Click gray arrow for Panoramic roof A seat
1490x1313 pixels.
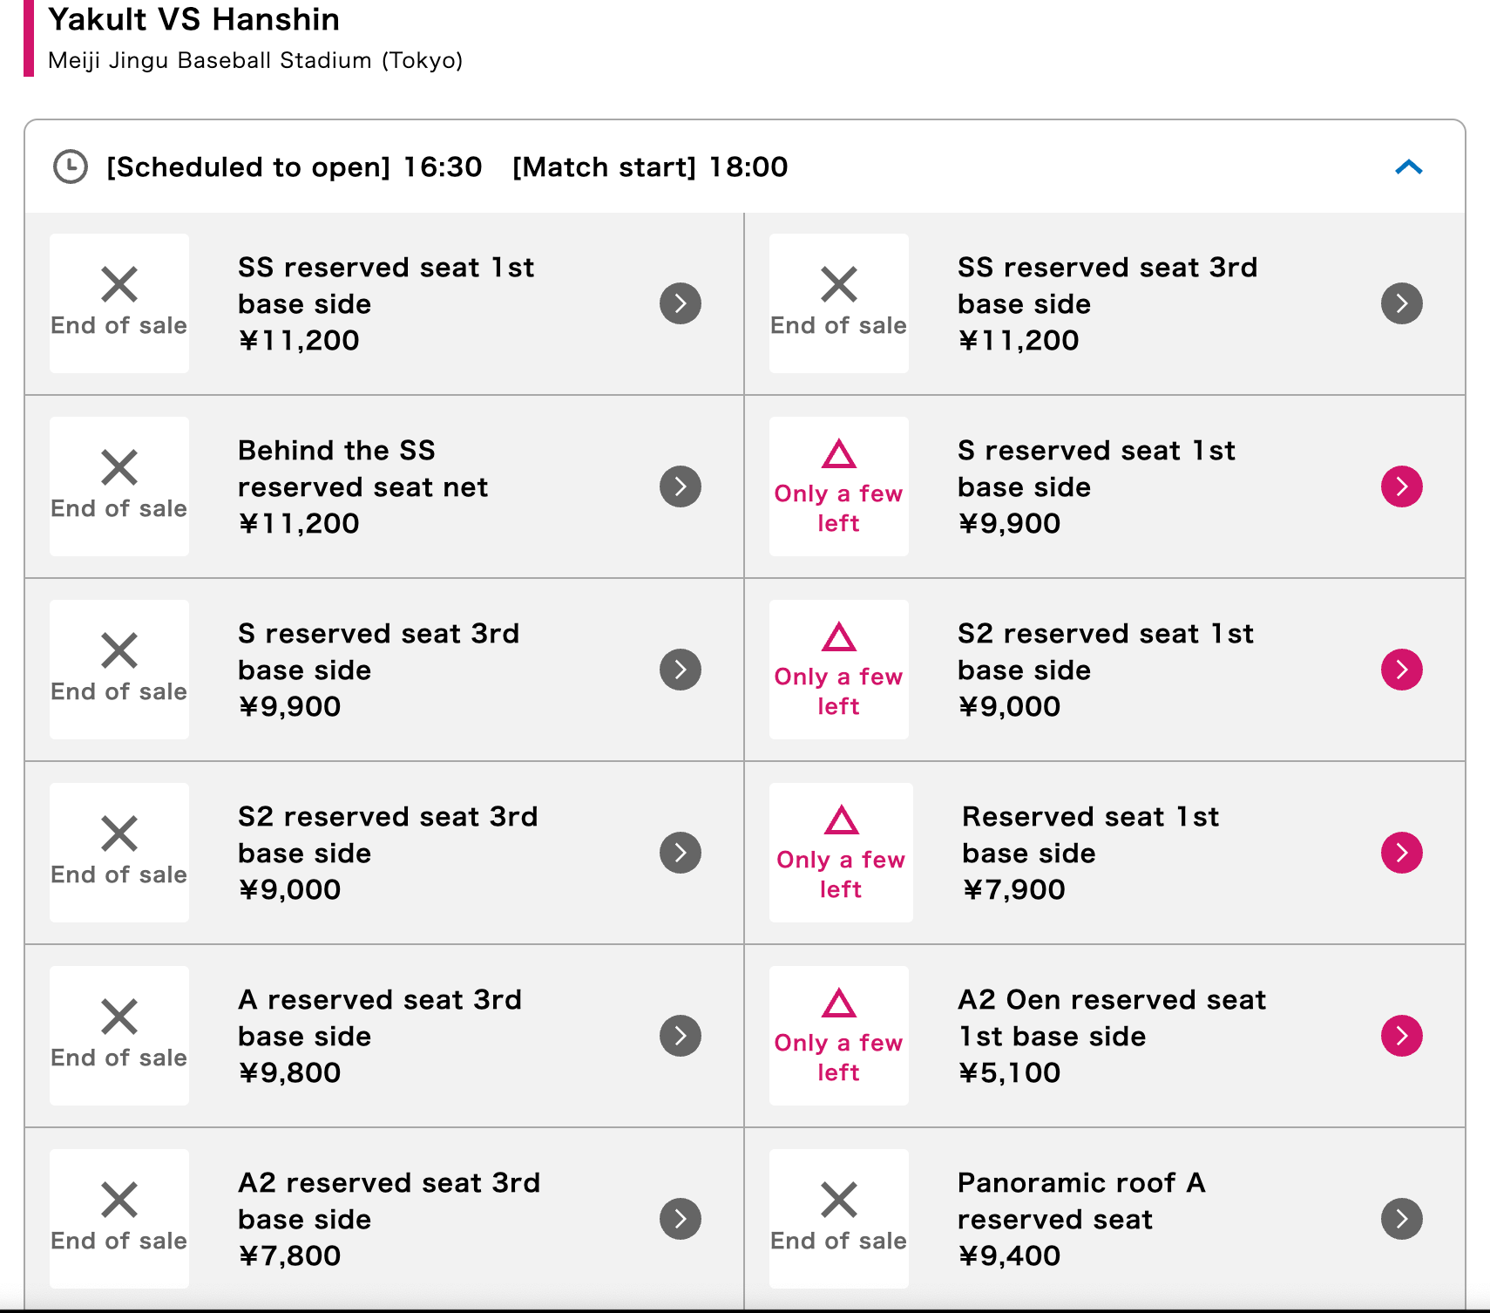point(1401,1219)
